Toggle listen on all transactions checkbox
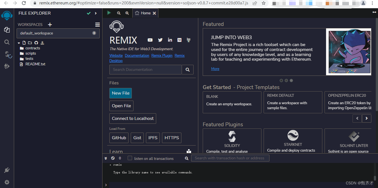 130,158
